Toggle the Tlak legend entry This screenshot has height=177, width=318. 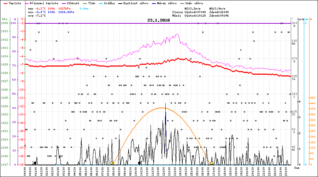(x=91, y=3)
